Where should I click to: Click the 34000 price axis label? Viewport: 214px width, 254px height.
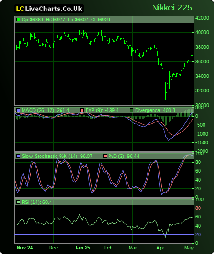tap(202, 76)
